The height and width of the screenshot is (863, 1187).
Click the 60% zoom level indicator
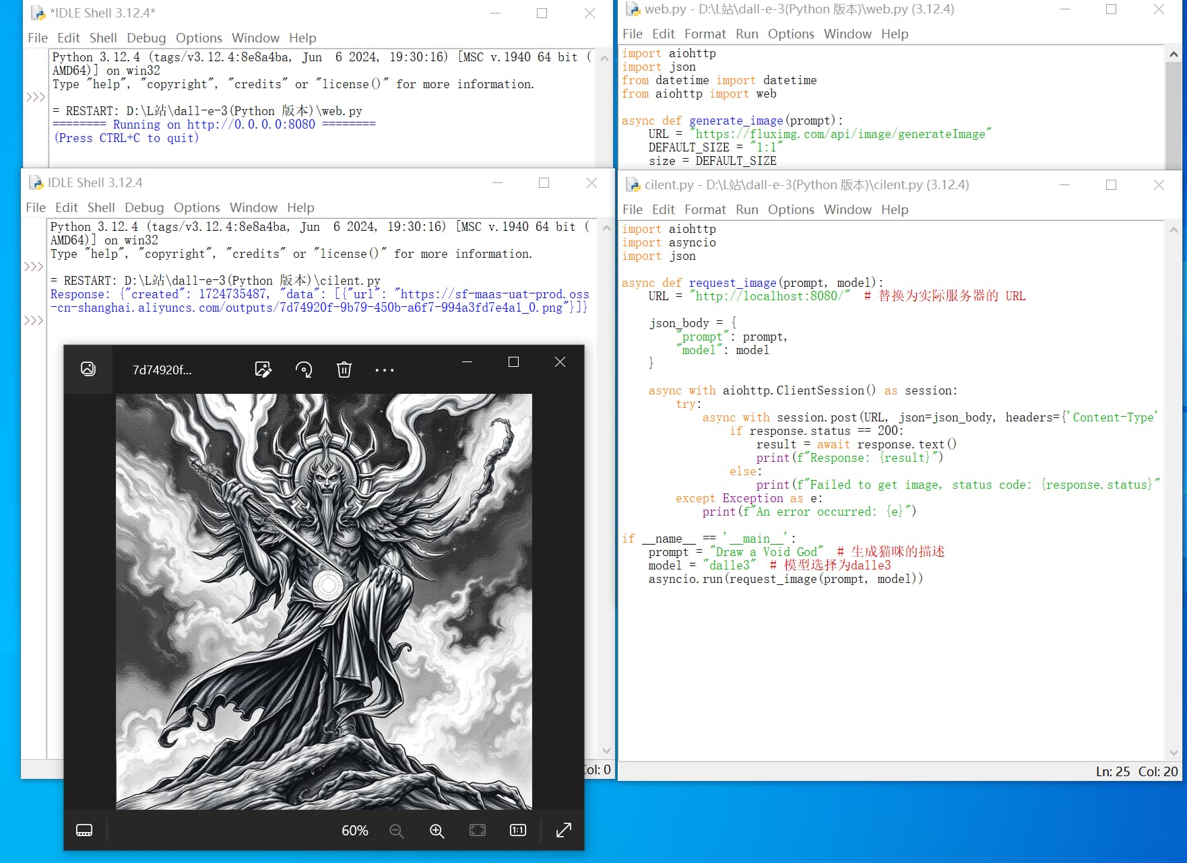point(355,831)
